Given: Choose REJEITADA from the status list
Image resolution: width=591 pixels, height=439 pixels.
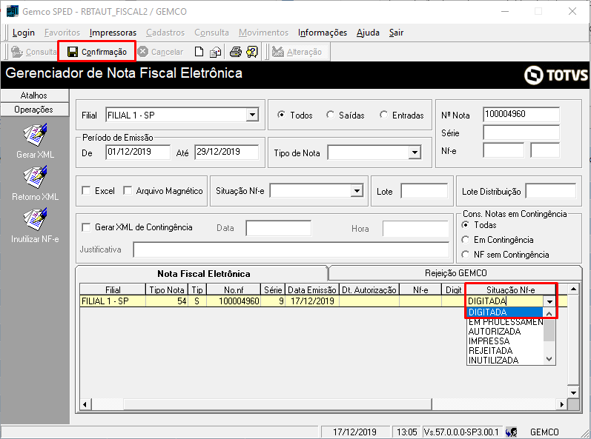Looking at the screenshot, I should 505,351.
